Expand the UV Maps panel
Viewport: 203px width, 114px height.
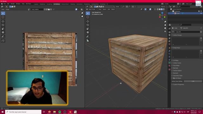tap(176, 60)
